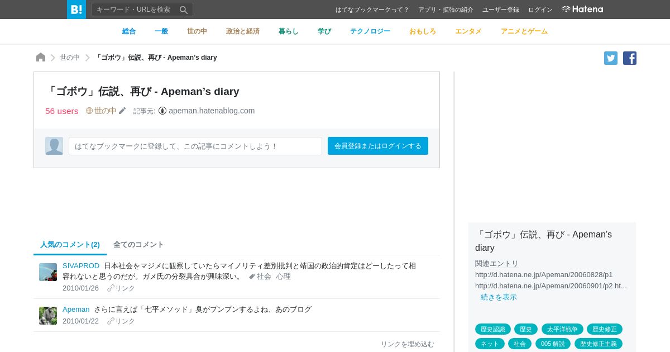
Task: Click the default user avatar in comment box
Action: point(54,146)
